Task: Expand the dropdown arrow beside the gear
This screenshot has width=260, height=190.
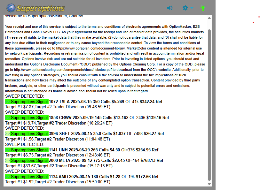Action: (192, 8)
